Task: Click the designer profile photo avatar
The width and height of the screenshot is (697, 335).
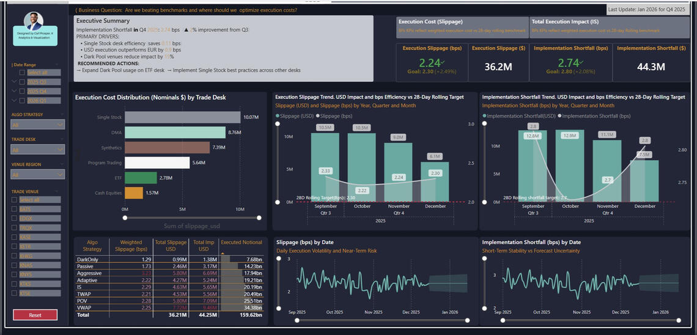Action: [34, 22]
